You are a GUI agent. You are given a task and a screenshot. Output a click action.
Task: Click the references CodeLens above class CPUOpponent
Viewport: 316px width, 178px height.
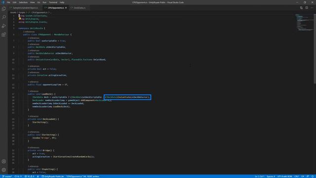[x=29, y=32]
